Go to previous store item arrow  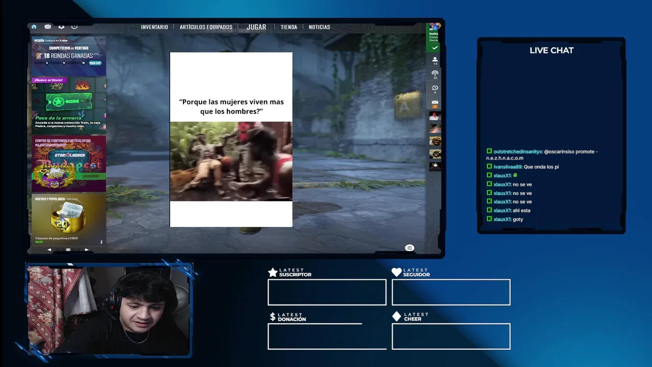pos(49,250)
